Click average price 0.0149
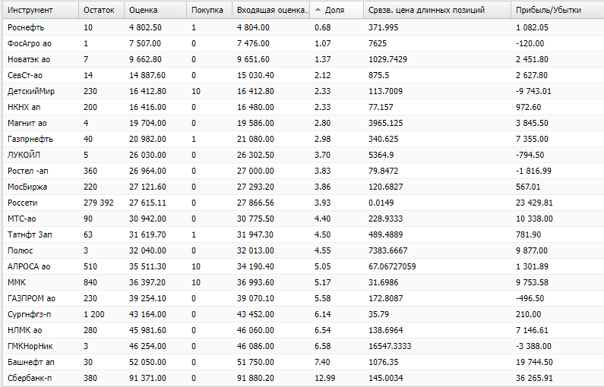 pos(381,203)
